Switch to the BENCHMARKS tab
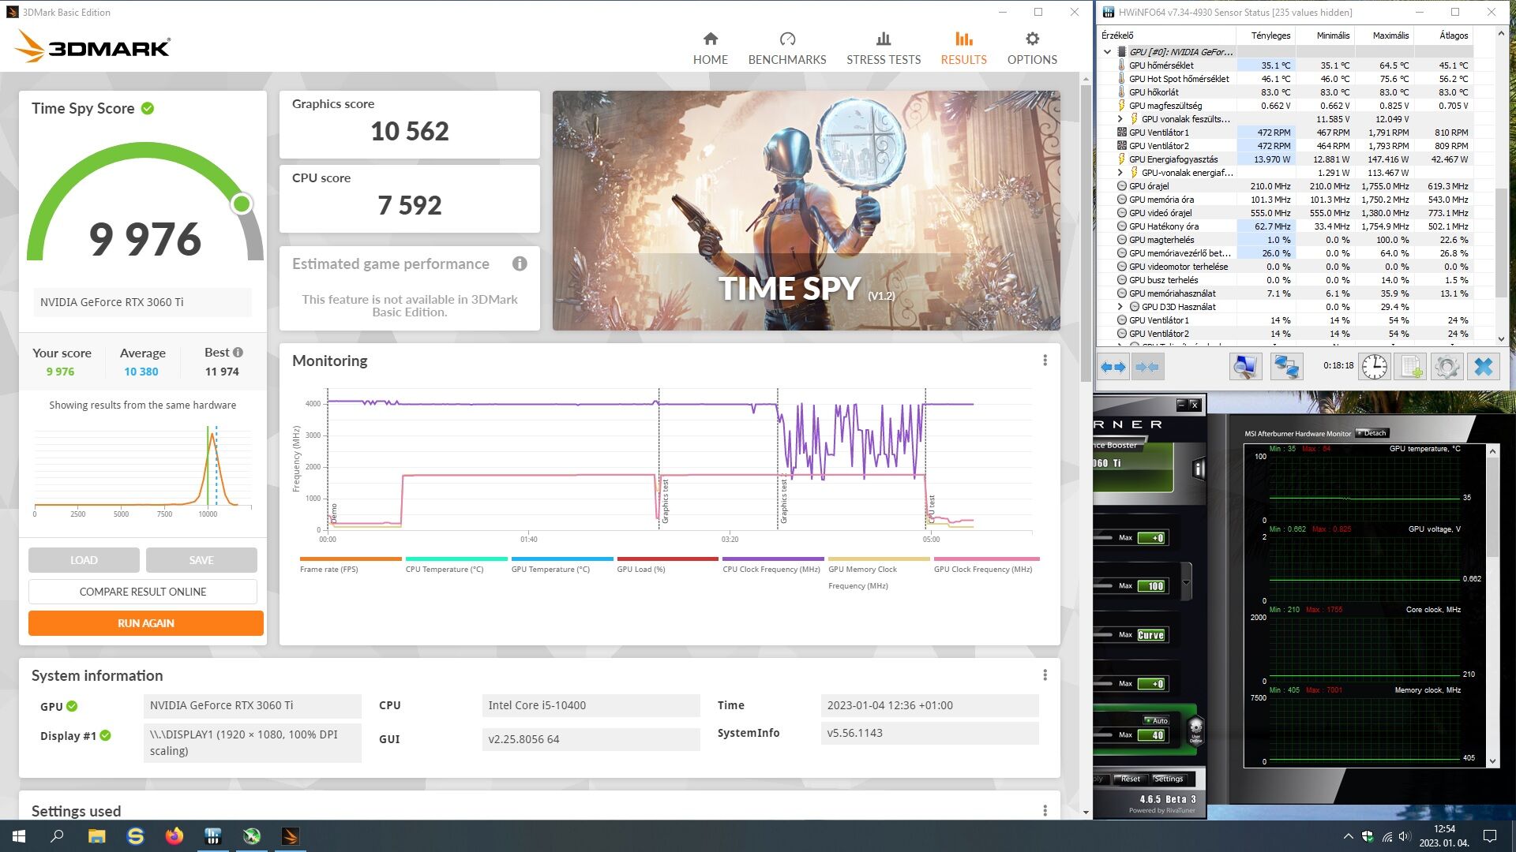Viewport: 1516px width, 852px height. pos(786,49)
